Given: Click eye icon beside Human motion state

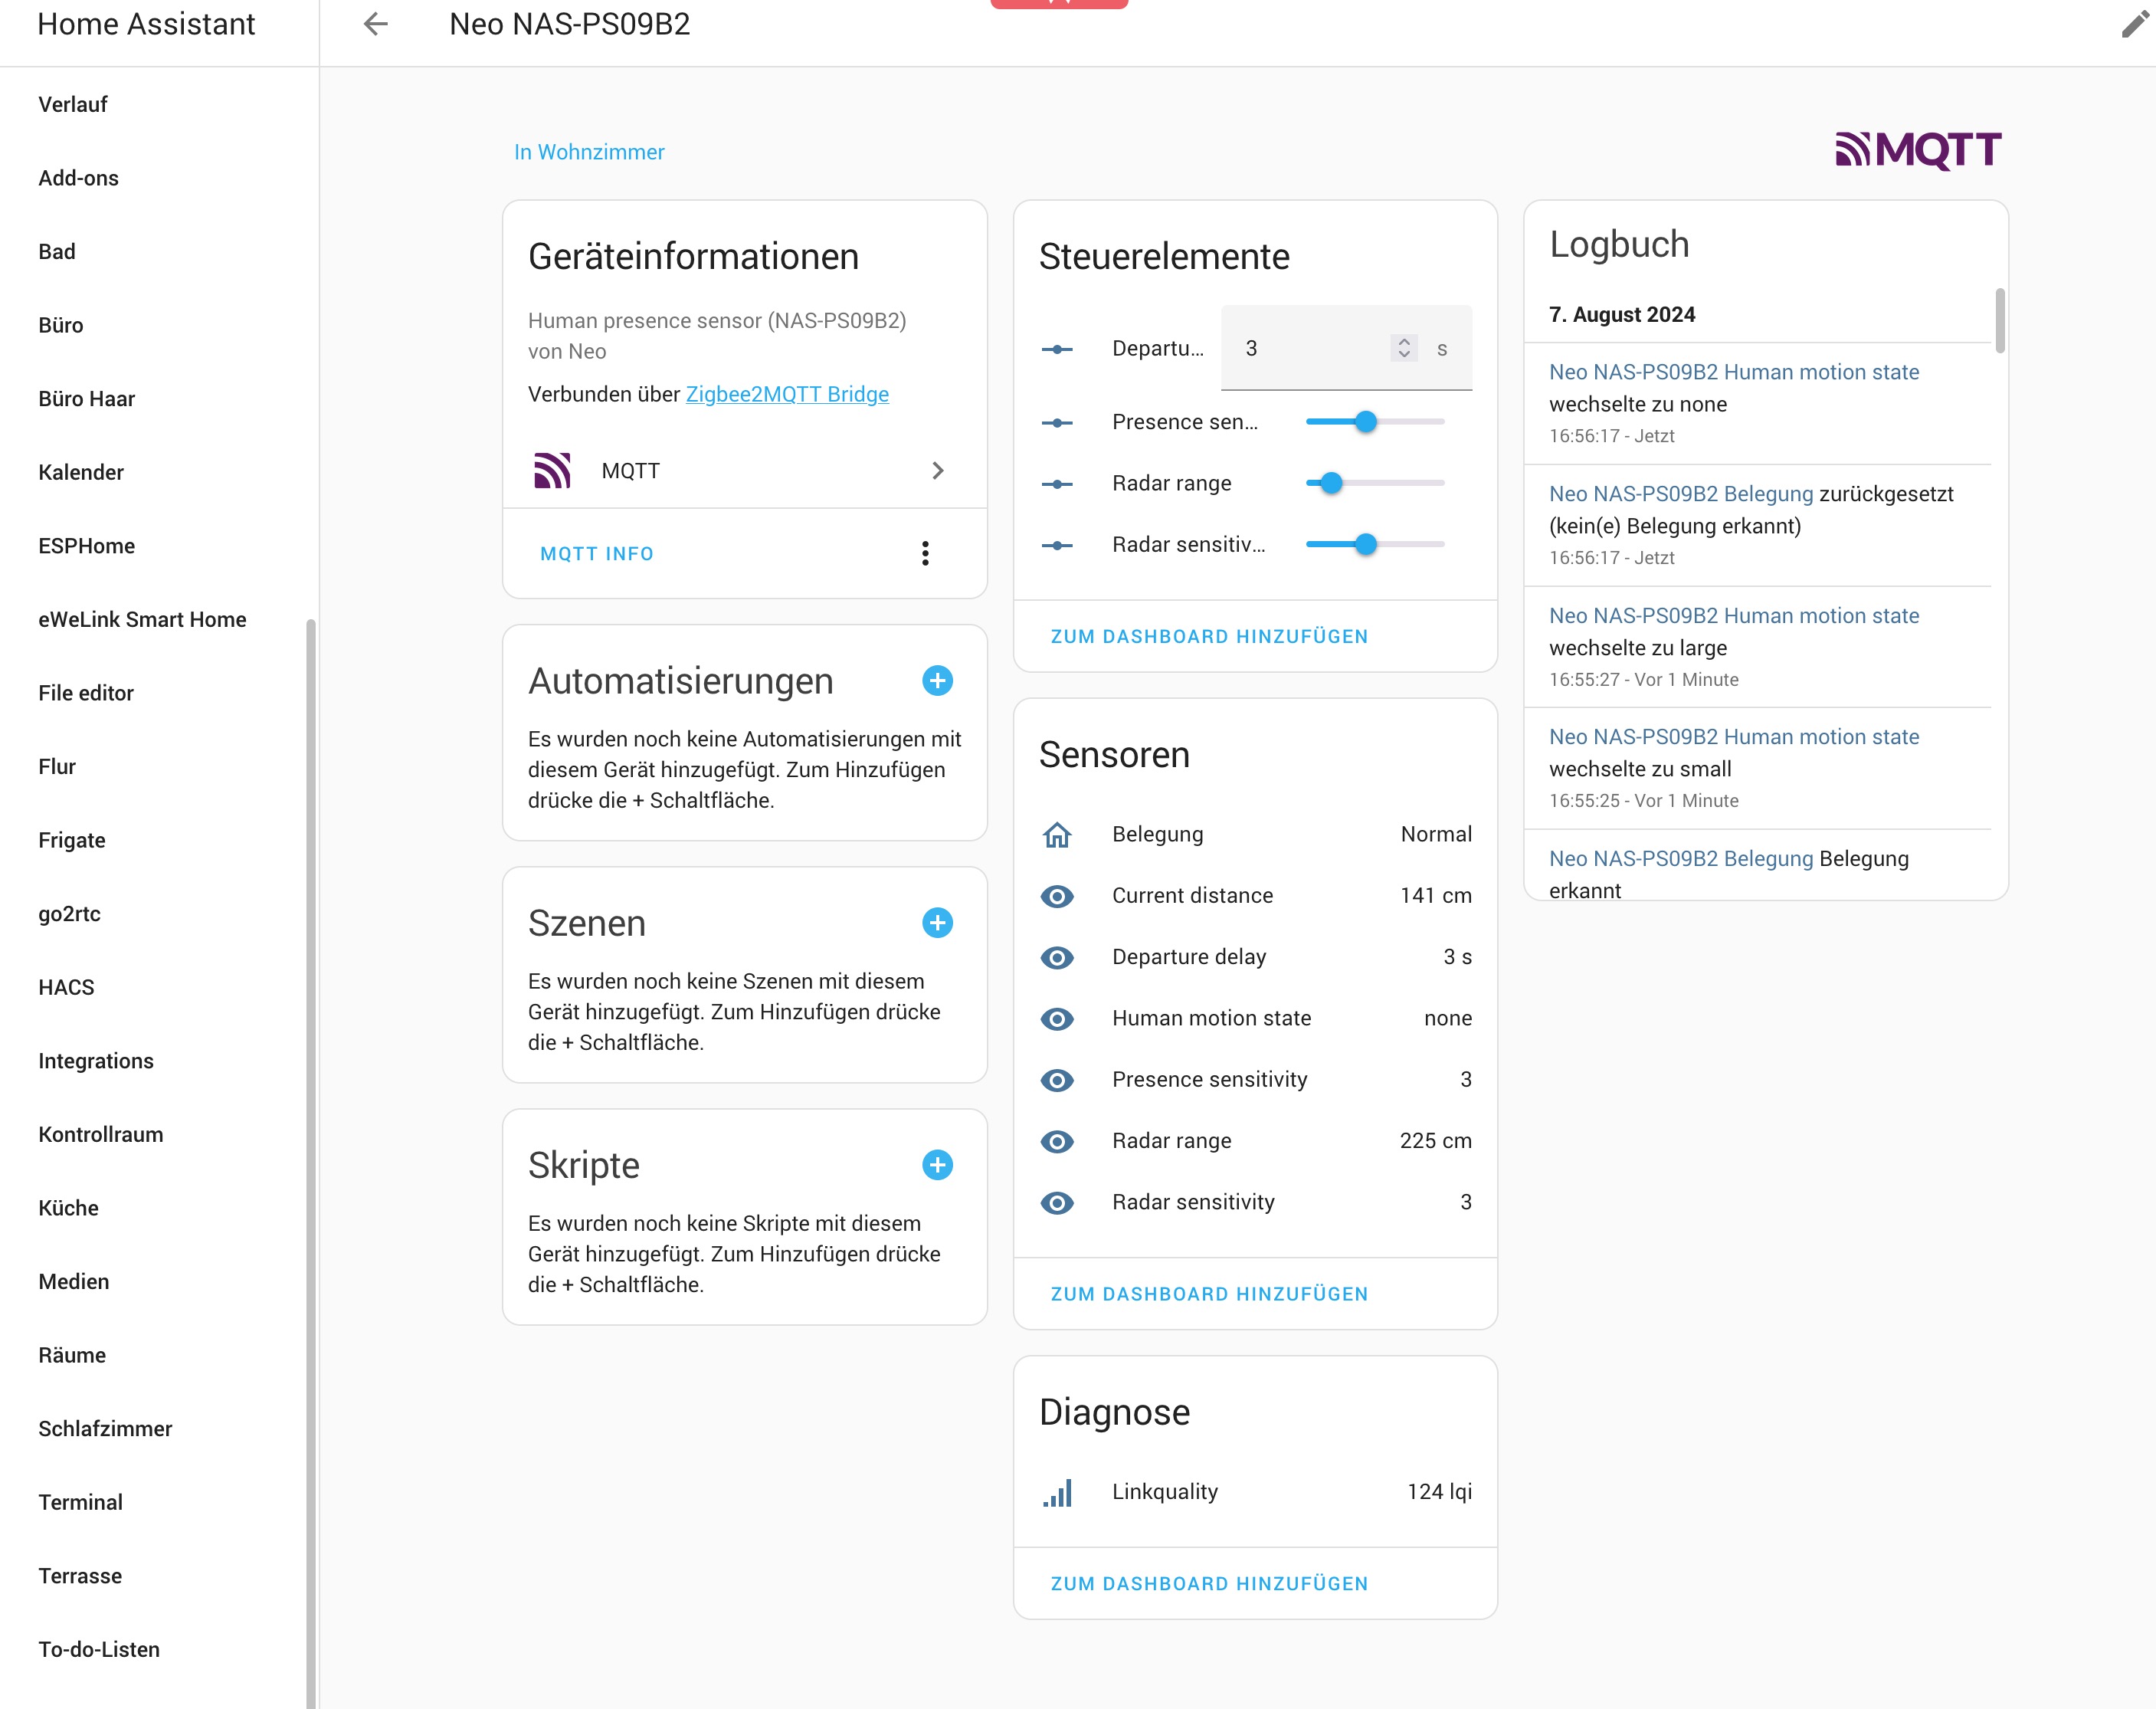Looking at the screenshot, I should pos(1057,1019).
